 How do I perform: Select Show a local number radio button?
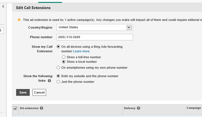tap(64, 62)
